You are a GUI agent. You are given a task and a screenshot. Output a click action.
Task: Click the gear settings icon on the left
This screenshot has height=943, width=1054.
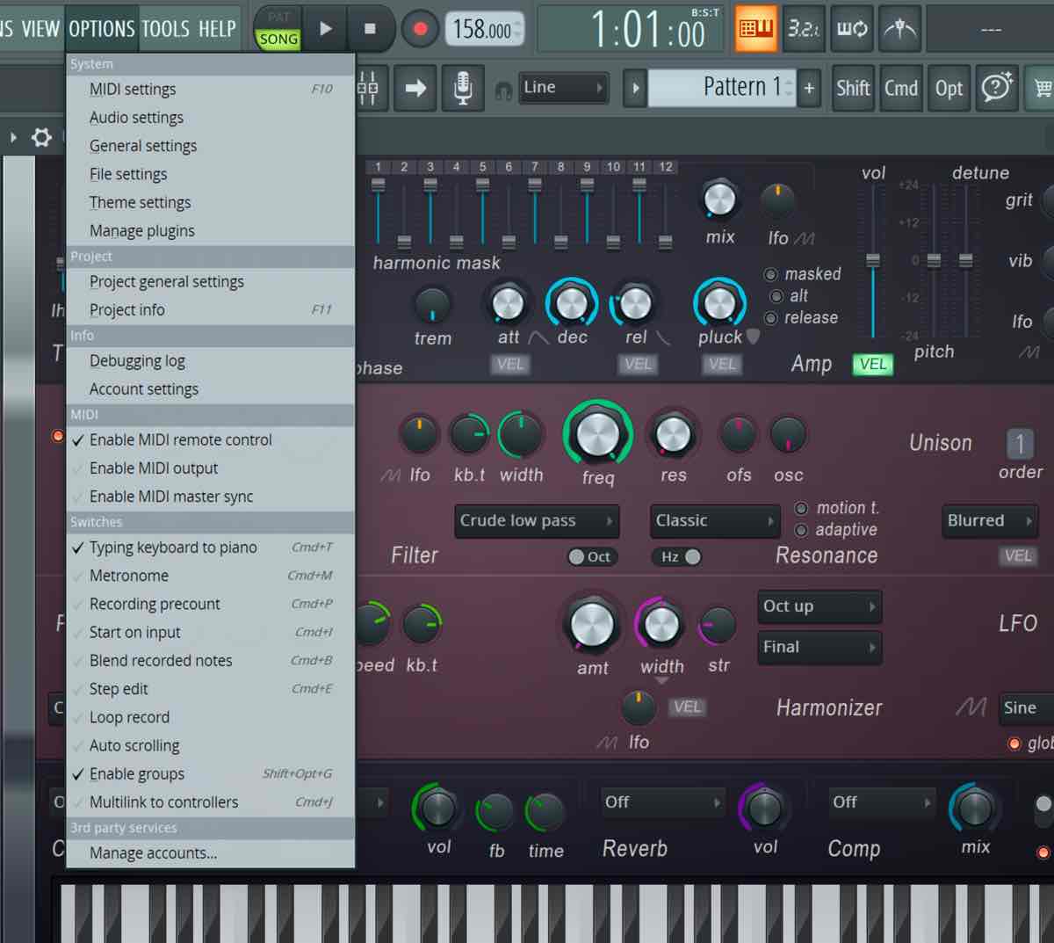click(x=41, y=137)
